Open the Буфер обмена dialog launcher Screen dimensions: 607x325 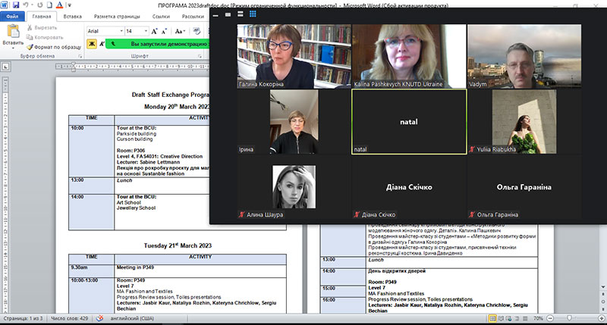(80, 56)
